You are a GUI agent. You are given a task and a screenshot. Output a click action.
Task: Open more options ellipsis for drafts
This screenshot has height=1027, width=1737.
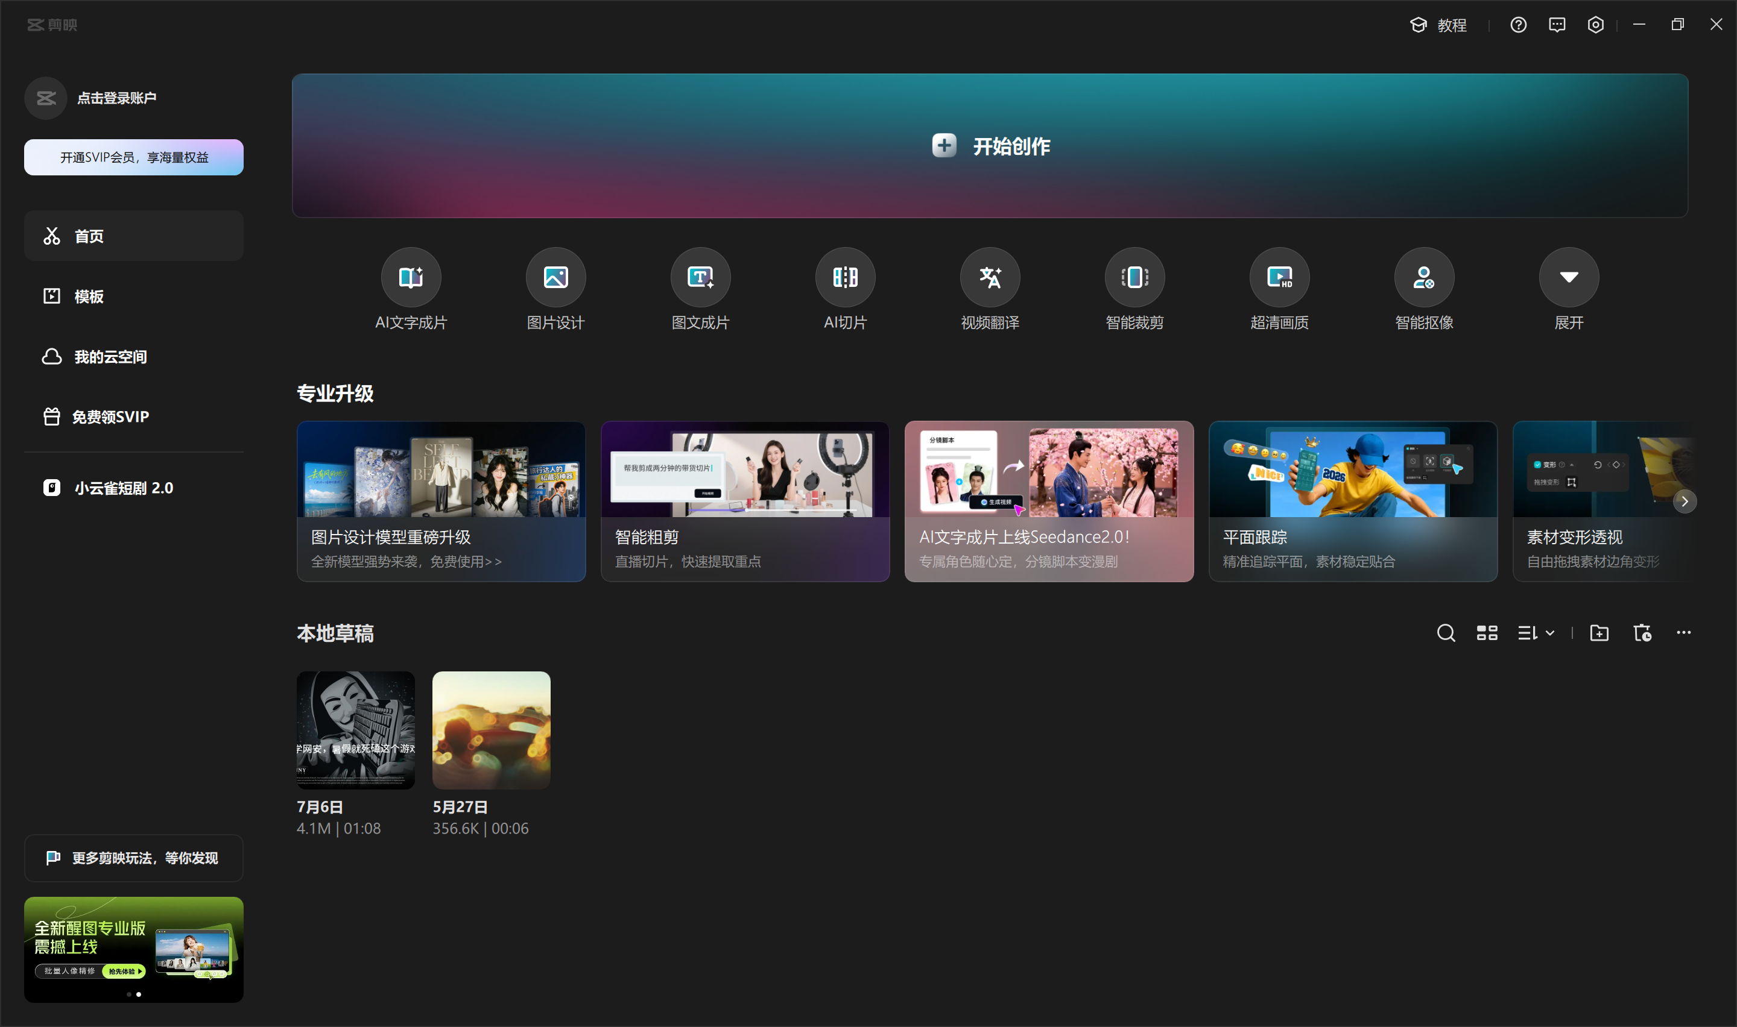point(1683,632)
